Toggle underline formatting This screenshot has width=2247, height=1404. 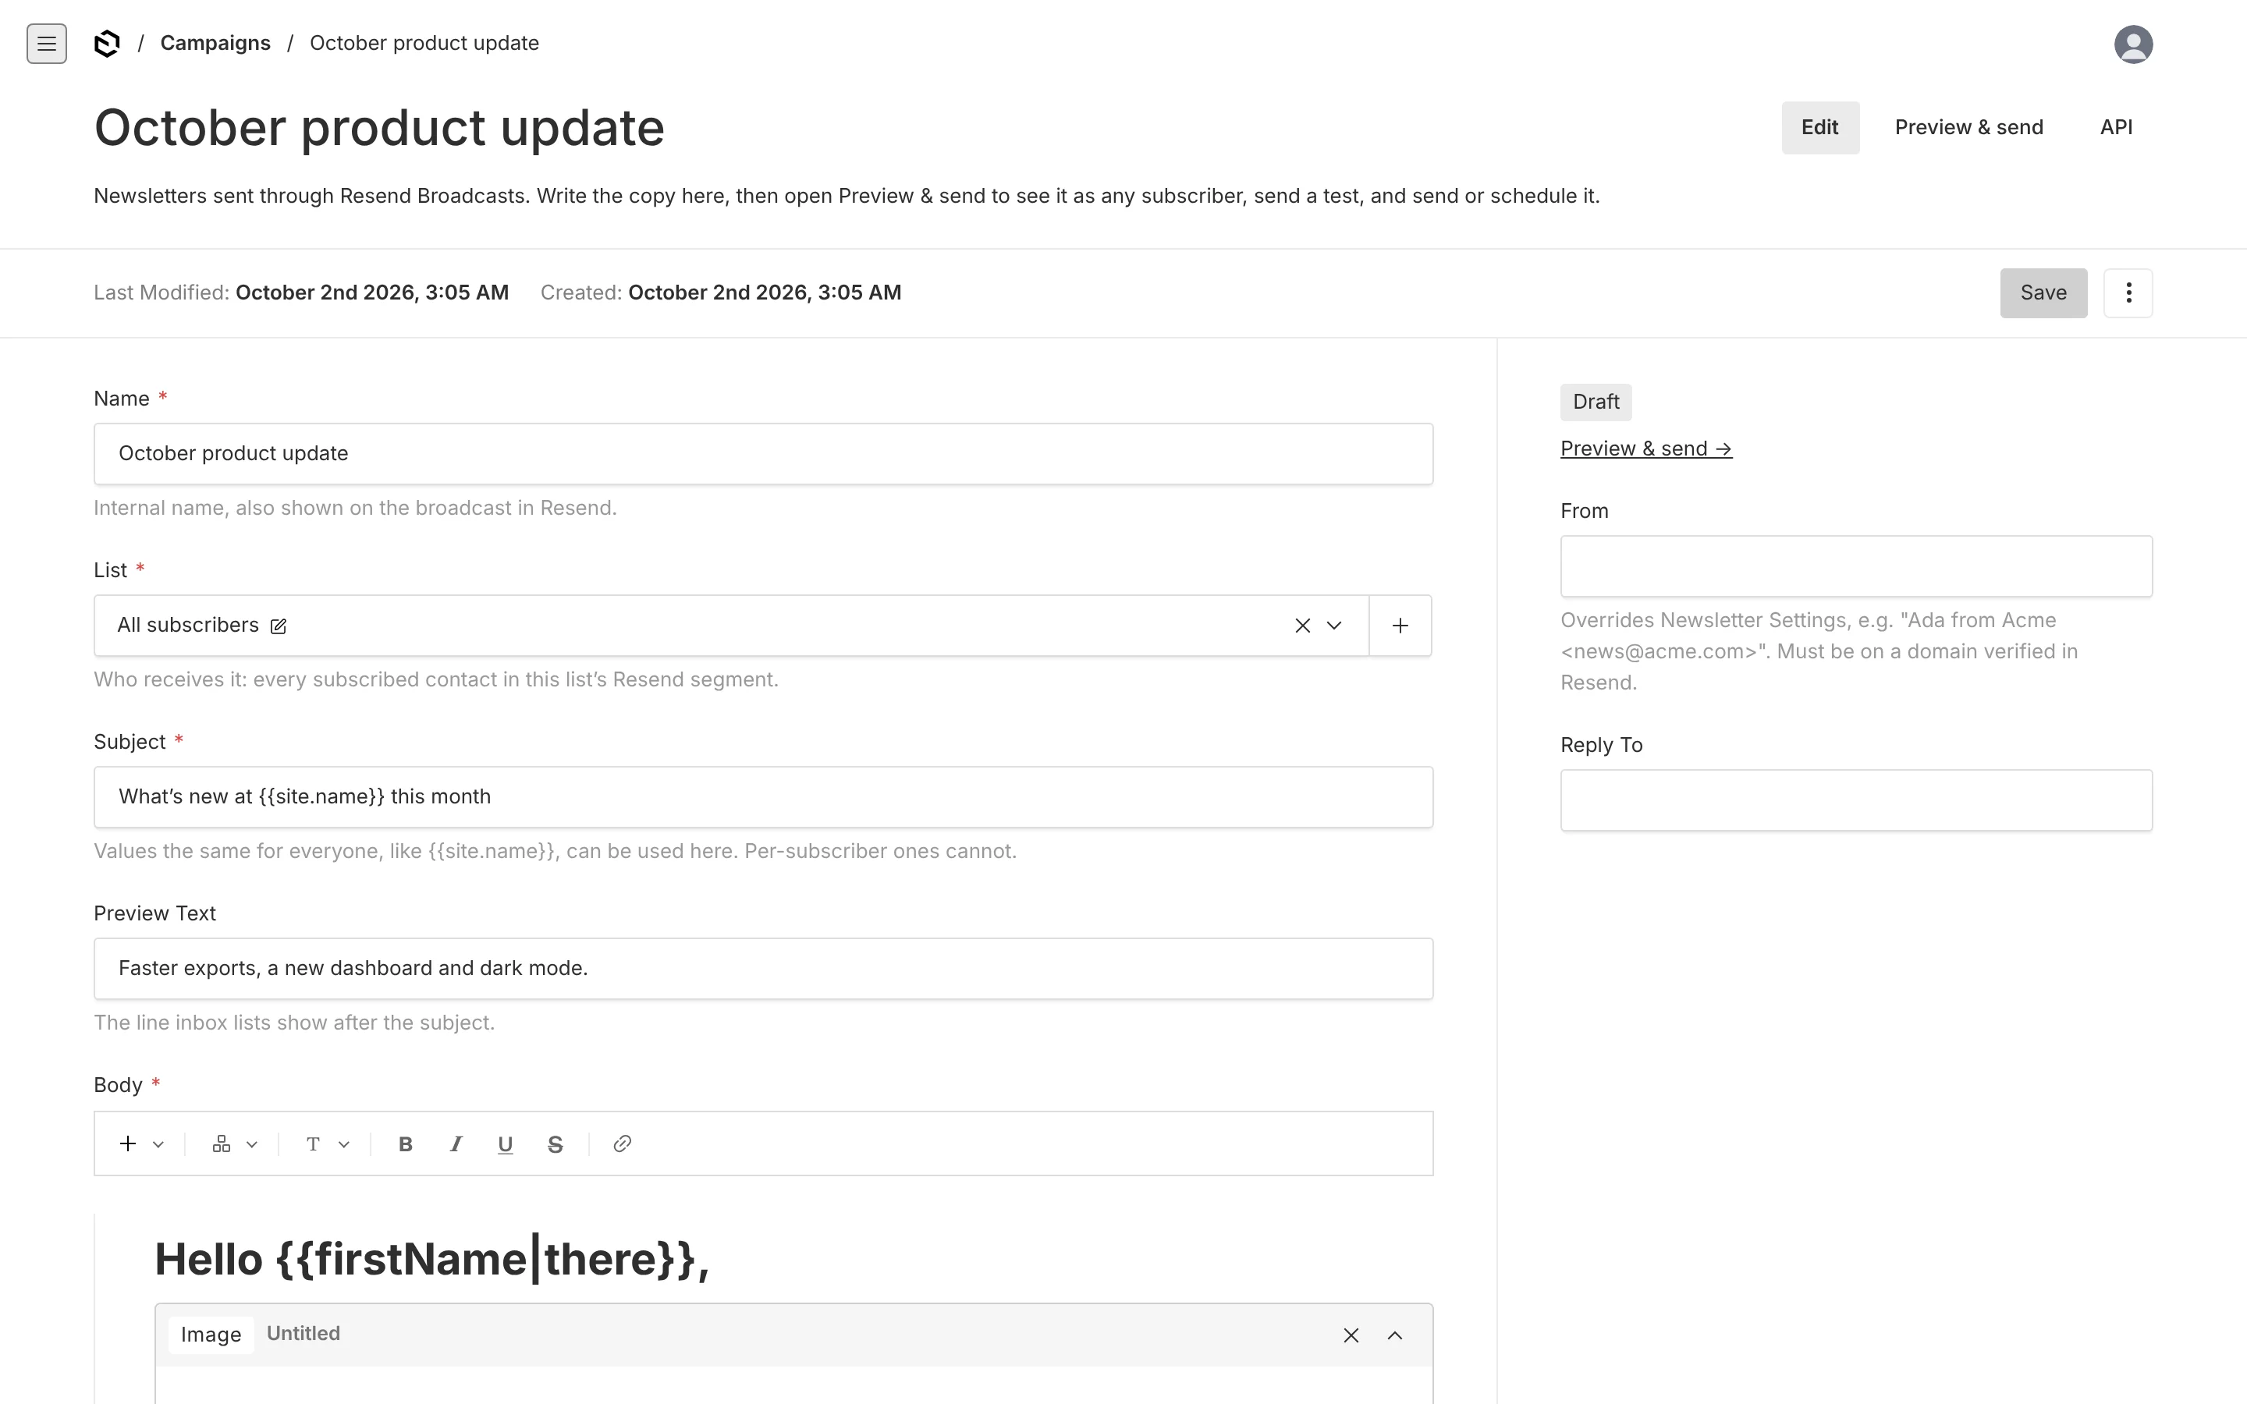505,1144
